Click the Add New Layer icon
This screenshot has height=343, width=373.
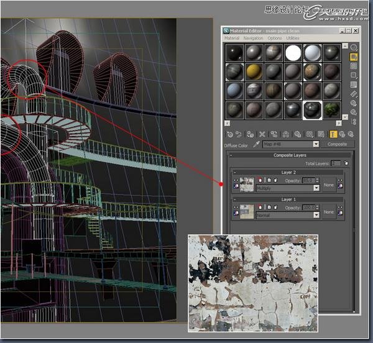pos(346,163)
